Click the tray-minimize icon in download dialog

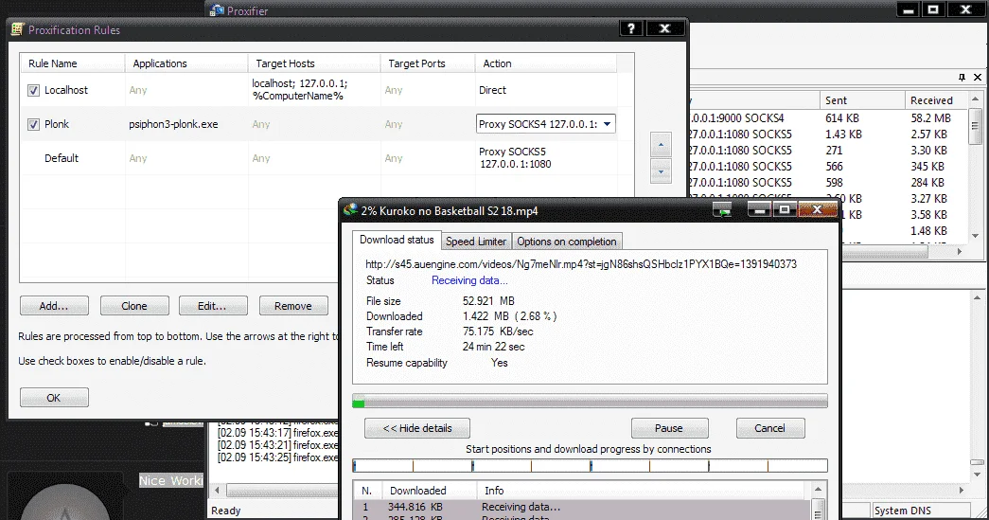(723, 209)
